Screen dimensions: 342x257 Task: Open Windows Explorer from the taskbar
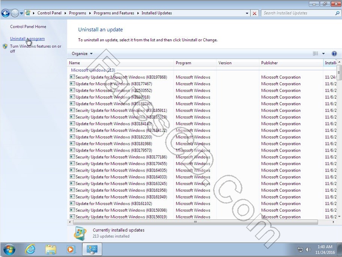pyautogui.click(x=51, y=249)
